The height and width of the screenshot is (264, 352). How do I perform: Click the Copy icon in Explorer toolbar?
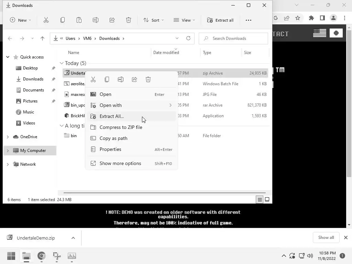63,20
